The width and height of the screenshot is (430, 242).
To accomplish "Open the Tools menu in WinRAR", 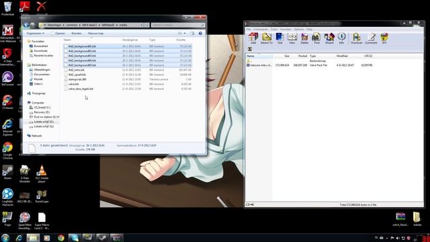I will click(274, 29).
